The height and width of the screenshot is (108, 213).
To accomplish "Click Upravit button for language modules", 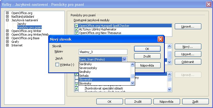I will [188, 27].
